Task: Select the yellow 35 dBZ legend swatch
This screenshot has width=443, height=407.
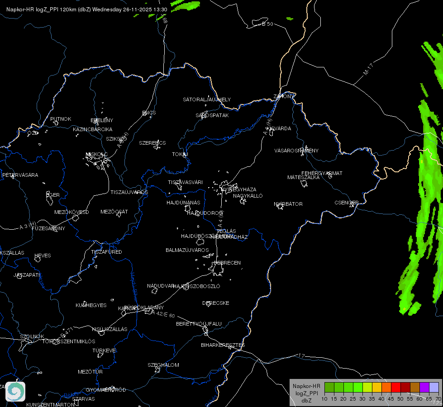Action: (377, 388)
